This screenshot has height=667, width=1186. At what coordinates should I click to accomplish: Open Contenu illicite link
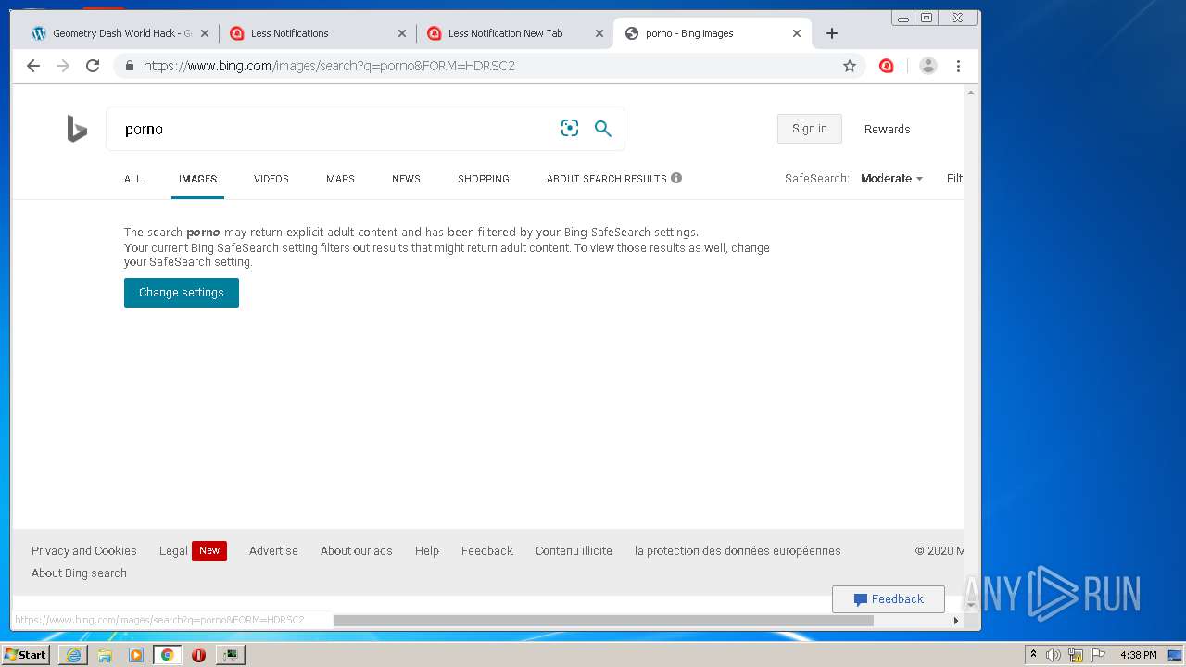pyautogui.click(x=574, y=550)
